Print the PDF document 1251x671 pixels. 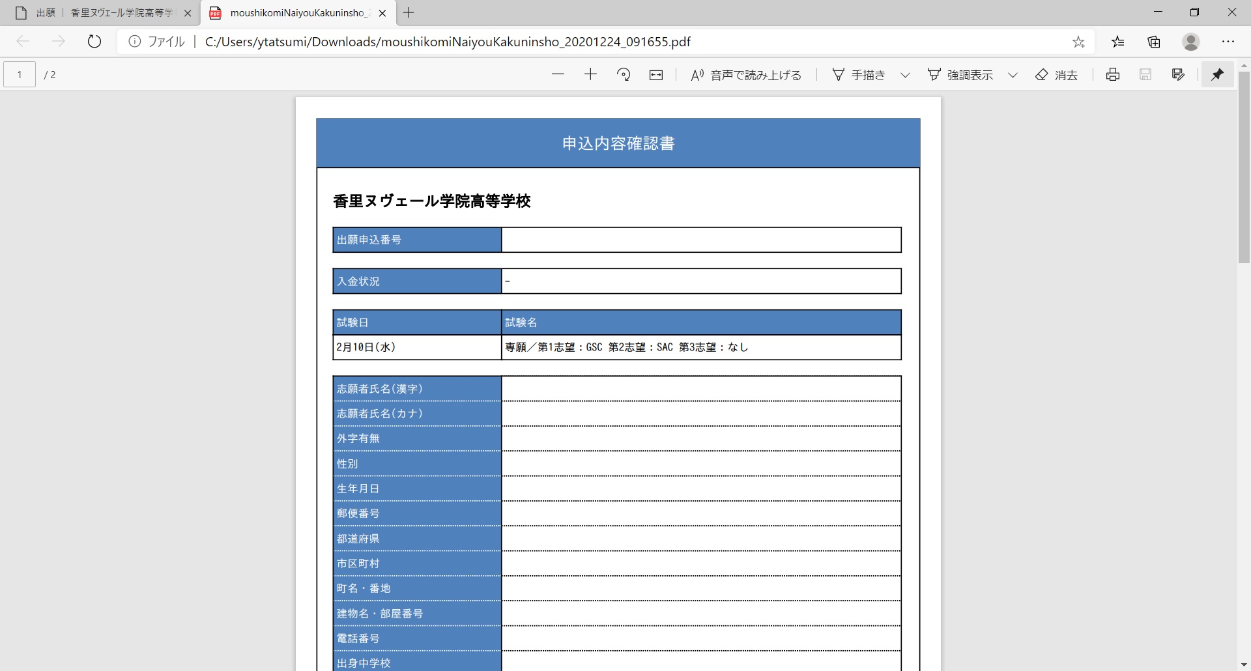pos(1113,74)
